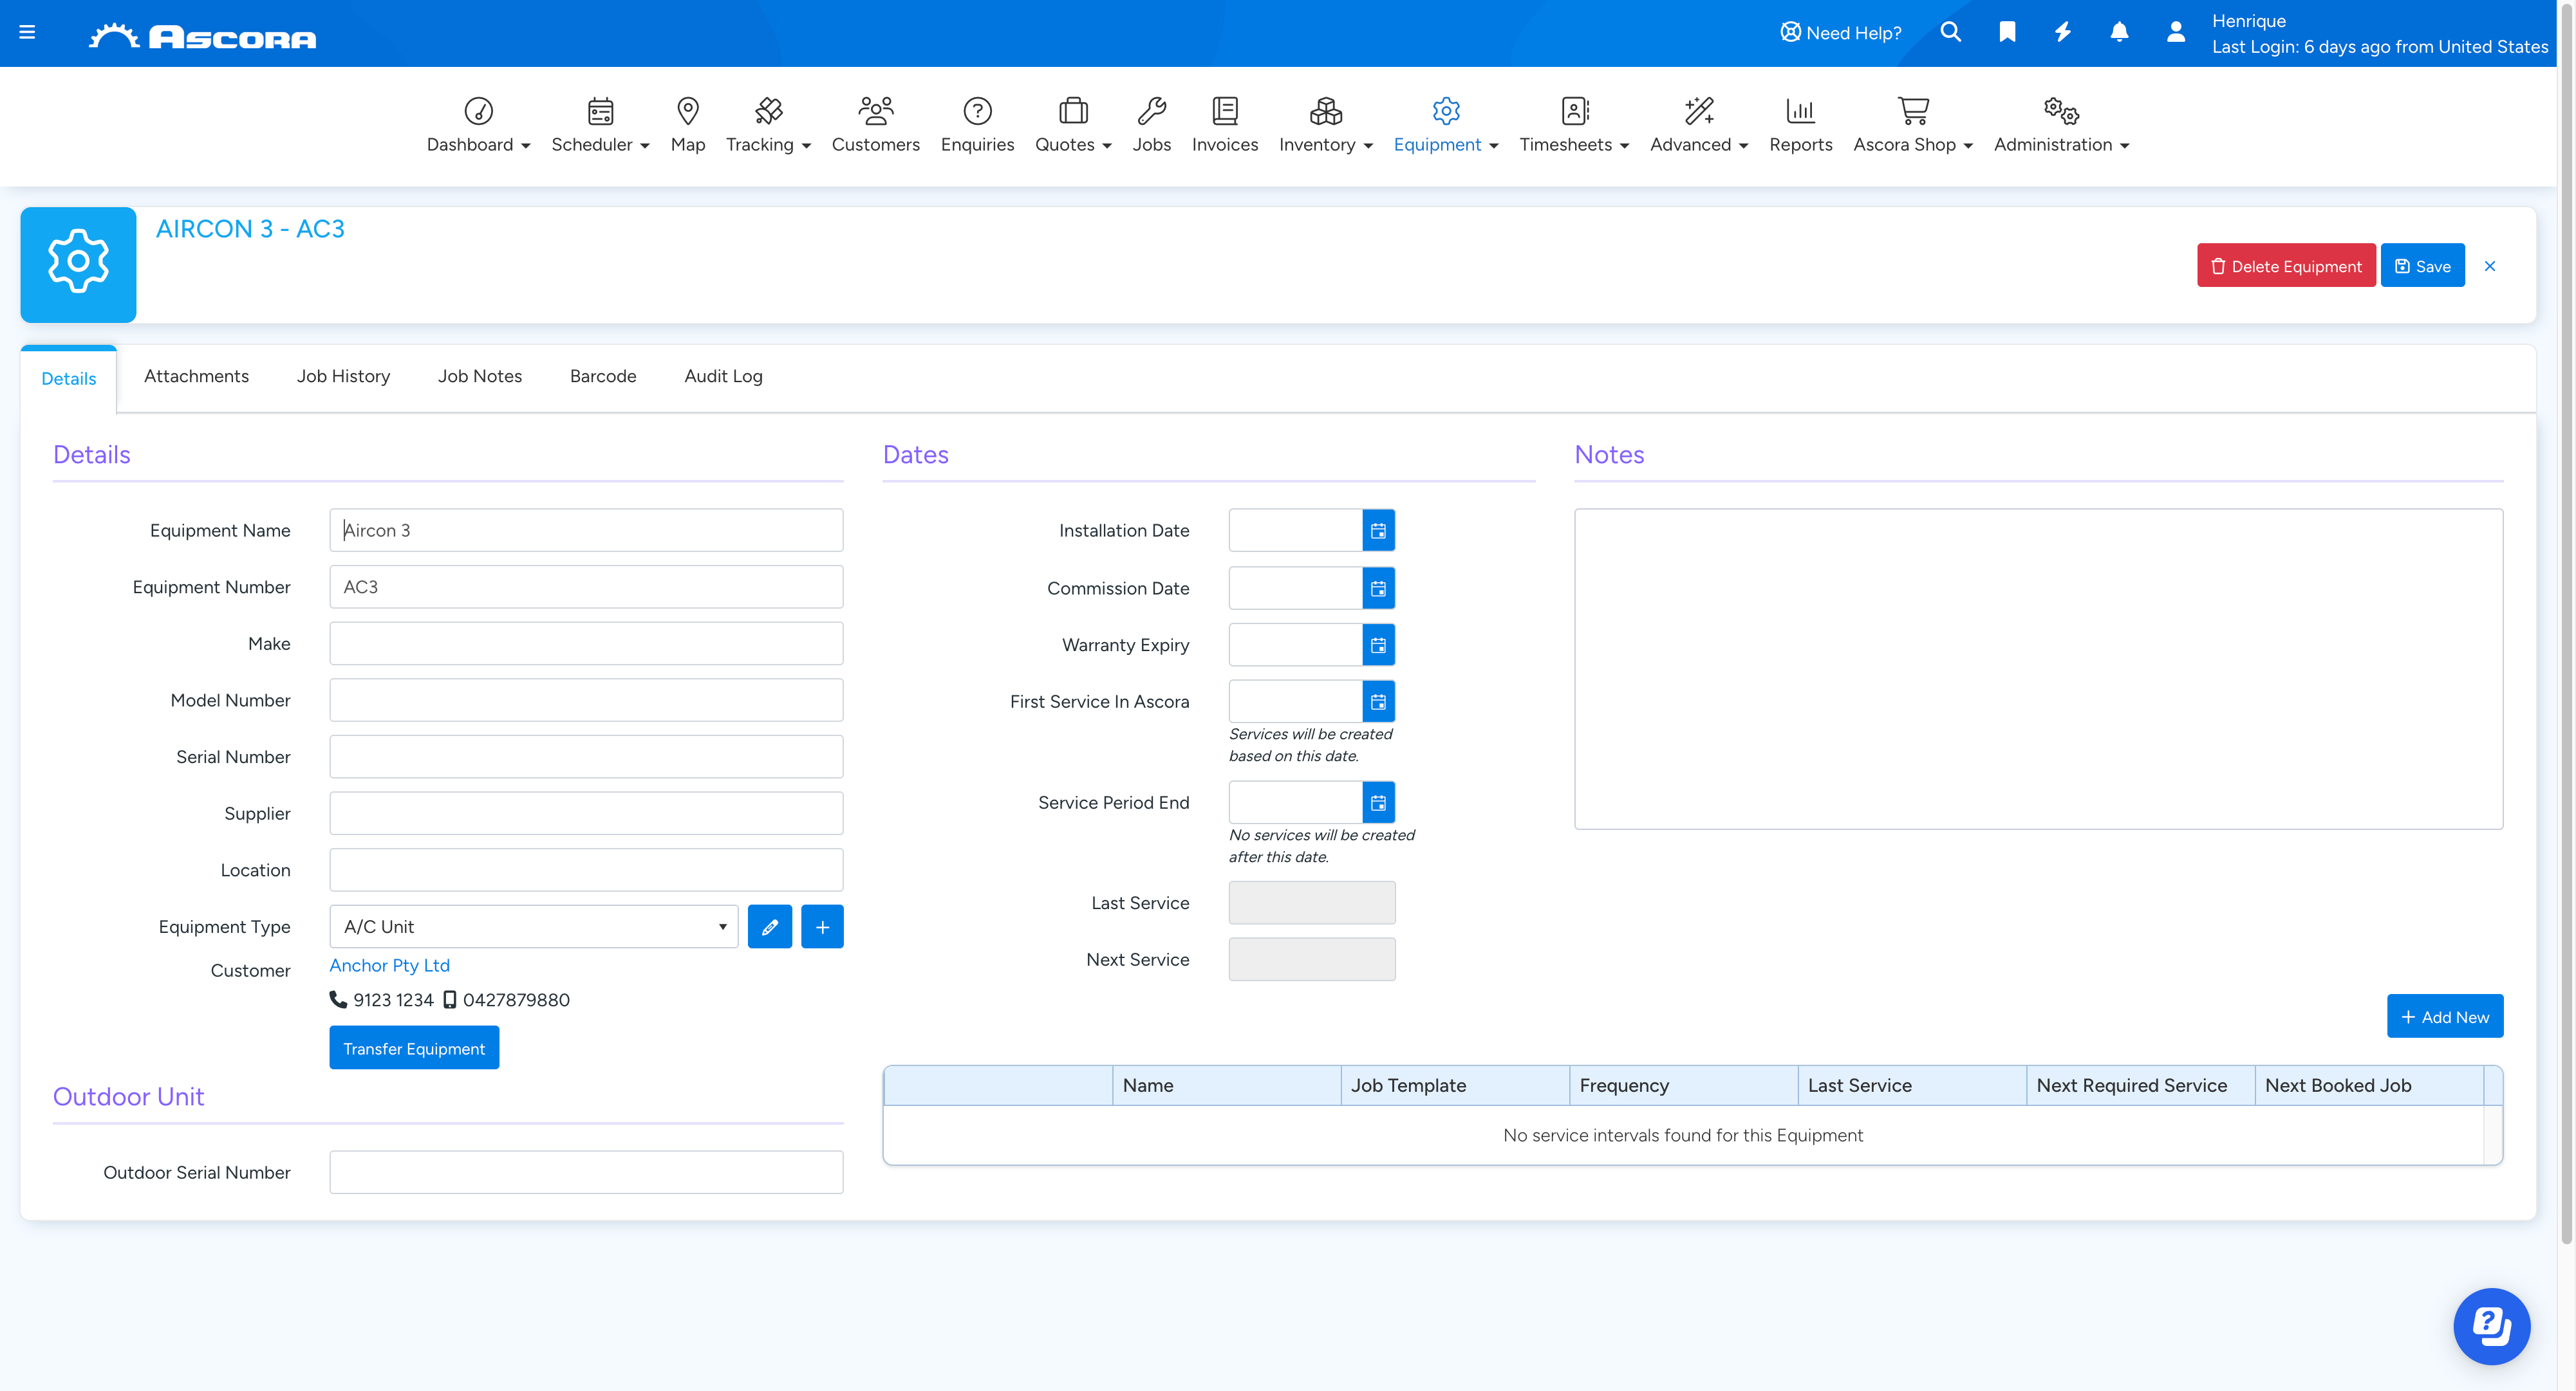2576x1391 pixels.
Task: Click the lightning bolt quick actions icon
Action: (x=2062, y=32)
